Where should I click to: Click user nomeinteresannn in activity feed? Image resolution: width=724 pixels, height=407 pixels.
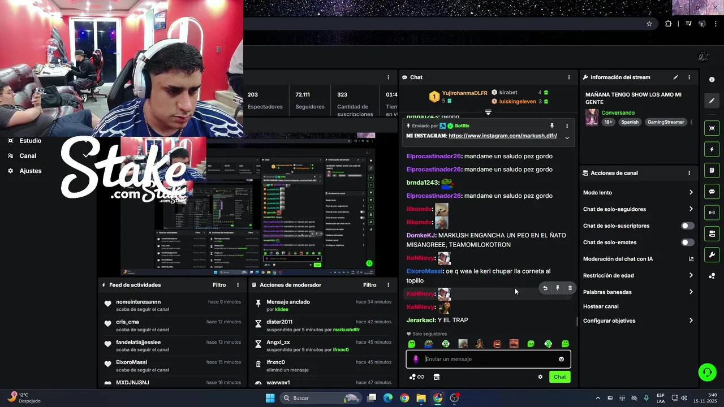pos(138,302)
